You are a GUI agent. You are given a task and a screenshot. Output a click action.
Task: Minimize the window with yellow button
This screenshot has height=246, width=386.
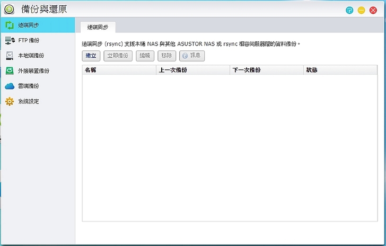(362, 10)
